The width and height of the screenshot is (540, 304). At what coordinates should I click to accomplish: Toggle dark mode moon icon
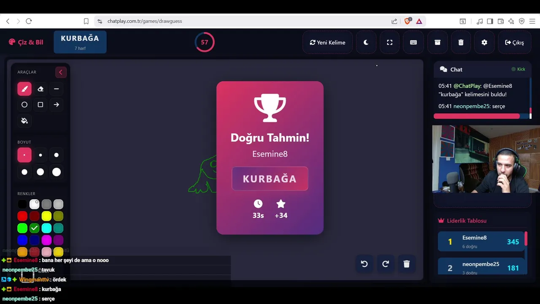366,42
